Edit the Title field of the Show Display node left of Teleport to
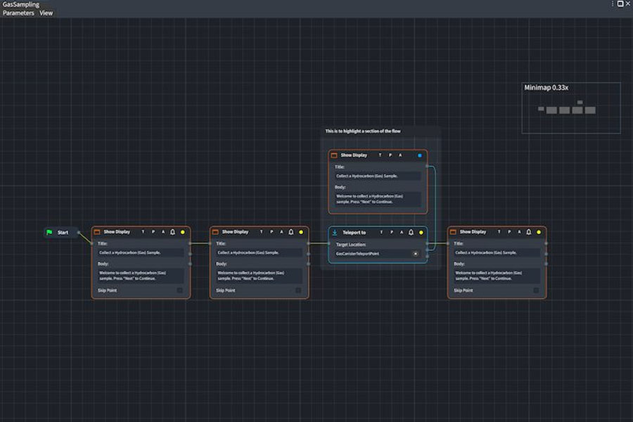Screen dimensions: 633x422 tap(259, 252)
